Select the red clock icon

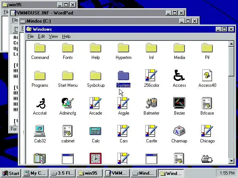[96, 158]
